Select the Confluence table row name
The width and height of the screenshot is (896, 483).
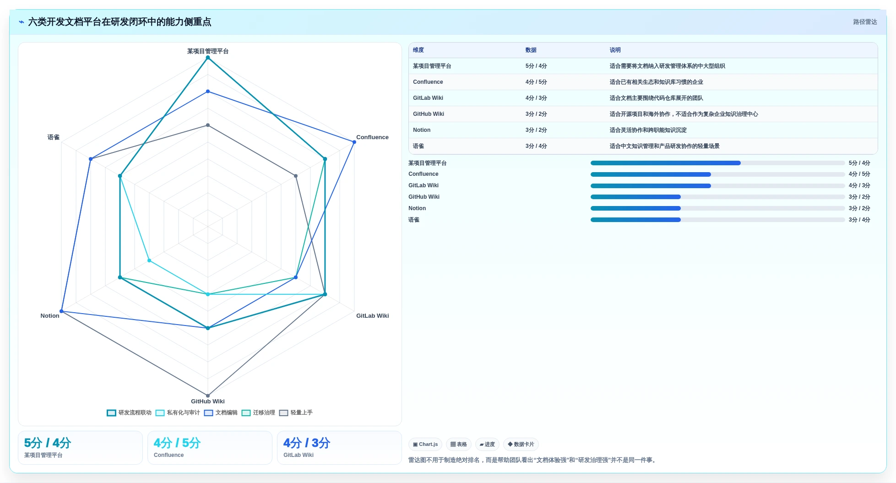pyautogui.click(x=428, y=82)
